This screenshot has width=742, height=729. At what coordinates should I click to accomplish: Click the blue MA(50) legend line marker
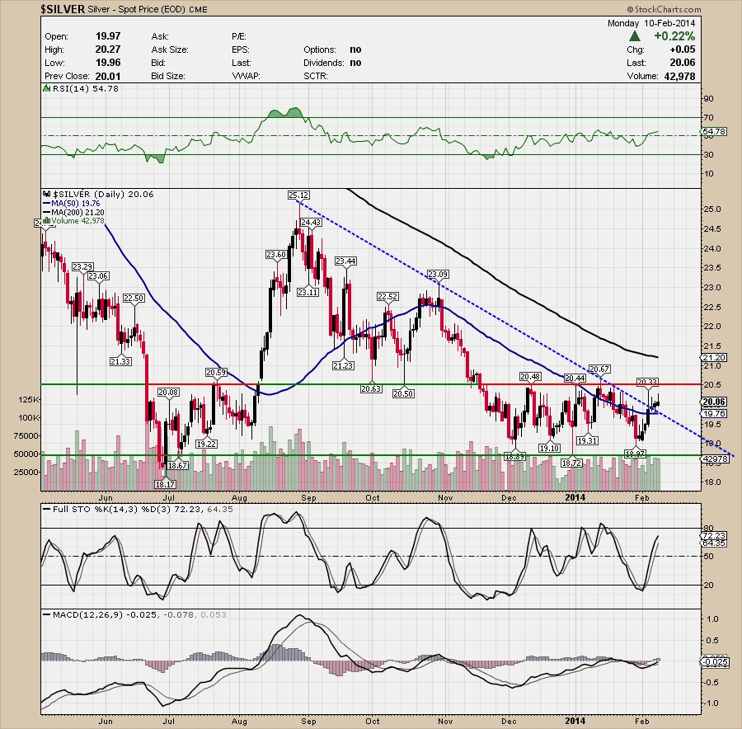(x=45, y=203)
